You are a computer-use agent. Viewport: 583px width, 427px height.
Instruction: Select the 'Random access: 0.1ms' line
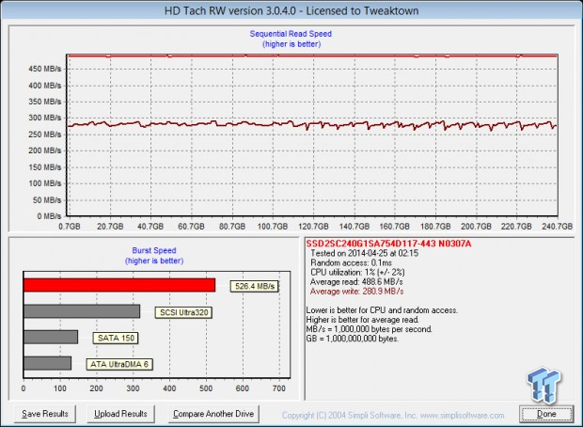351,263
